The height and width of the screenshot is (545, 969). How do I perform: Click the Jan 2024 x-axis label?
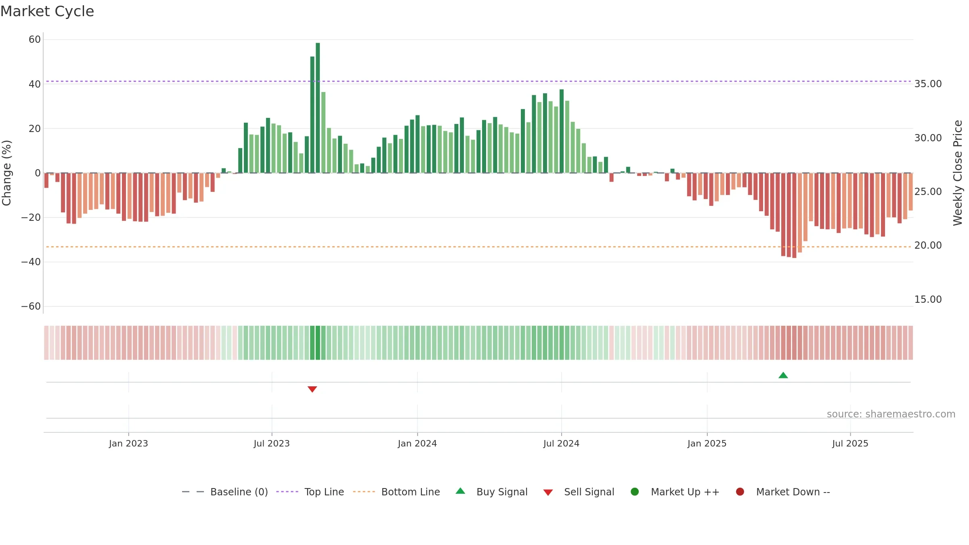pyautogui.click(x=417, y=444)
